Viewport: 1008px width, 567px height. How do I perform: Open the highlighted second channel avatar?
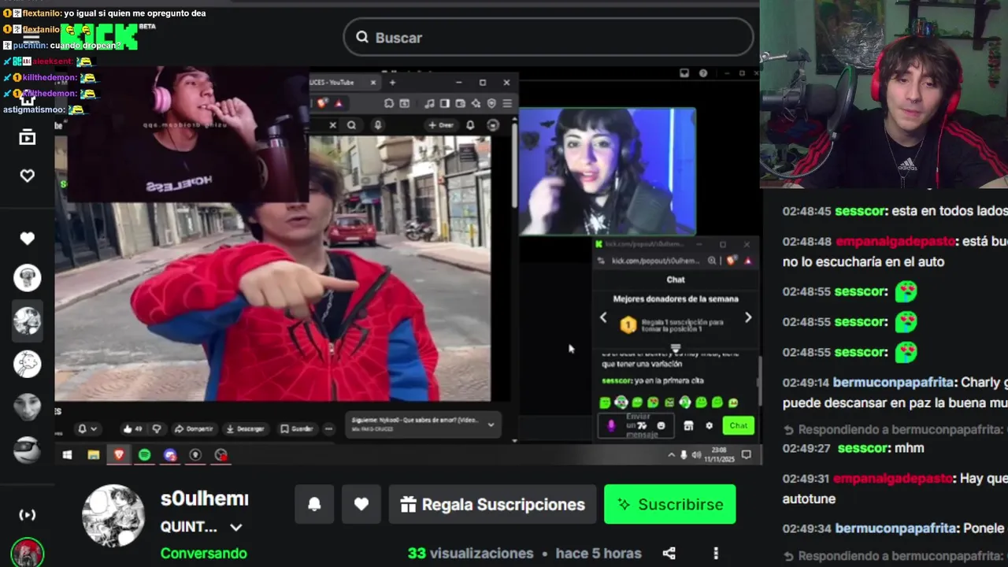pyautogui.click(x=27, y=321)
